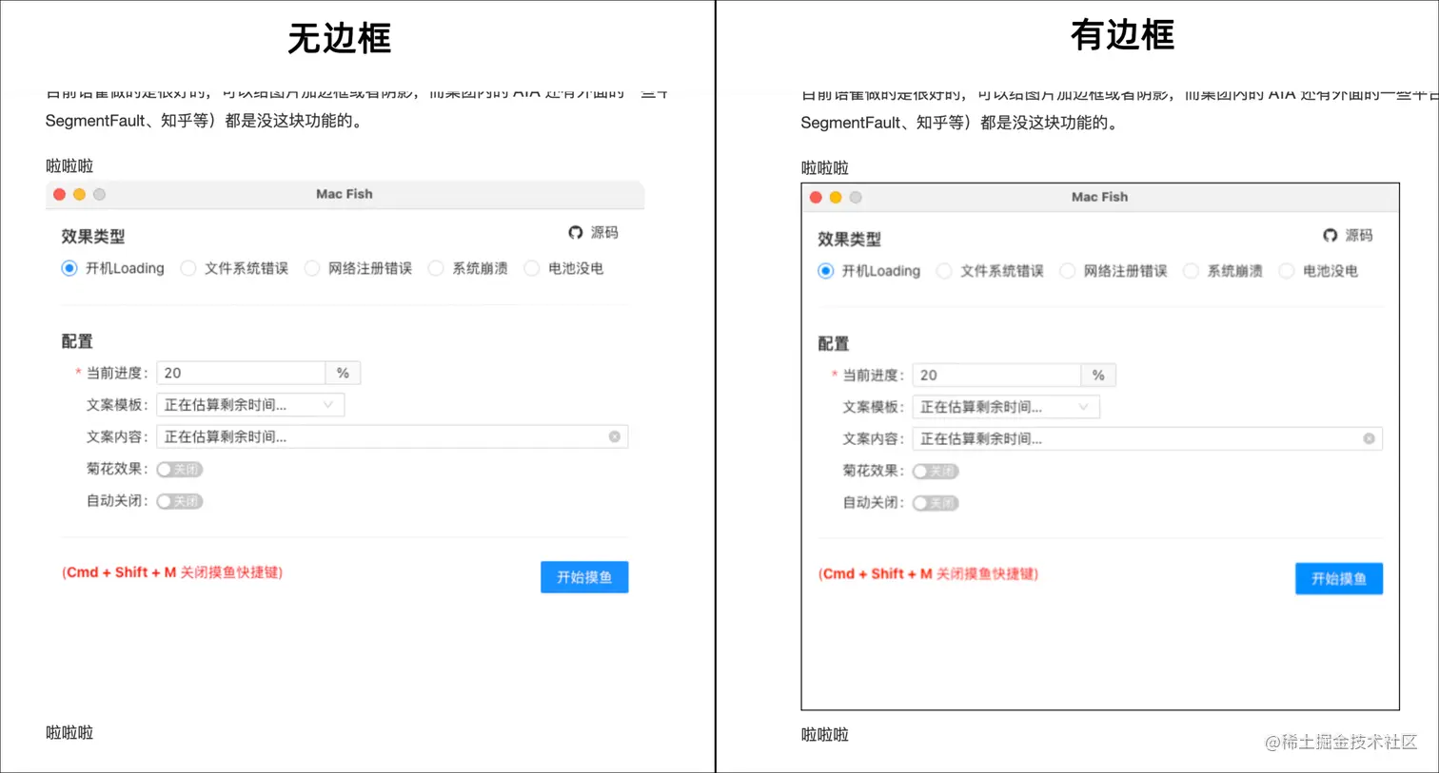This screenshot has height=773, width=1439.
Task: Focus 当前进度 input in left panel
Action: (x=241, y=373)
